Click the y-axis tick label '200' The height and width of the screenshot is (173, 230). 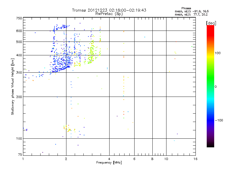(x=19, y=97)
